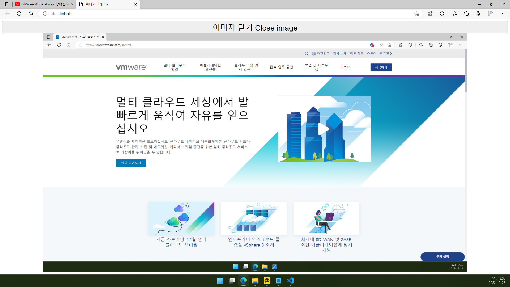510x287 pixels.
Task: Open Notepad on host taskbar
Action: click(279, 281)
